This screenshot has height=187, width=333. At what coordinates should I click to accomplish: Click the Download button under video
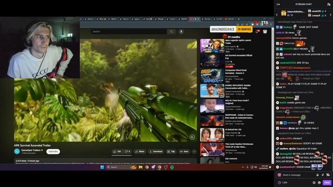156,151
